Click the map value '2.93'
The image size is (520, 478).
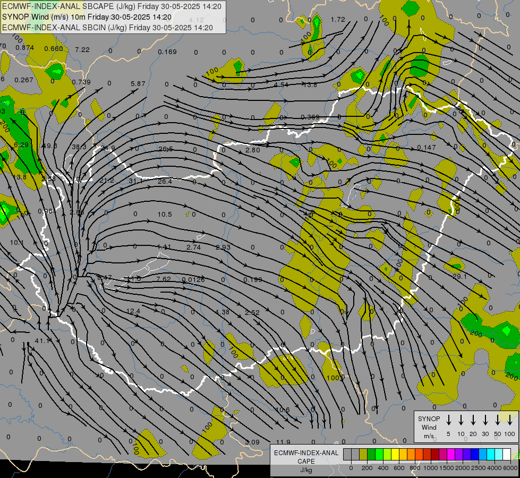(x=223, y=247)
